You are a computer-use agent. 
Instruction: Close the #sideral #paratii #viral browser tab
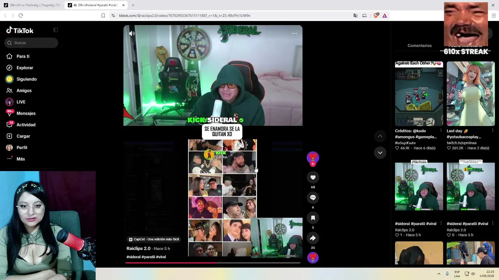tap(123, 5)
